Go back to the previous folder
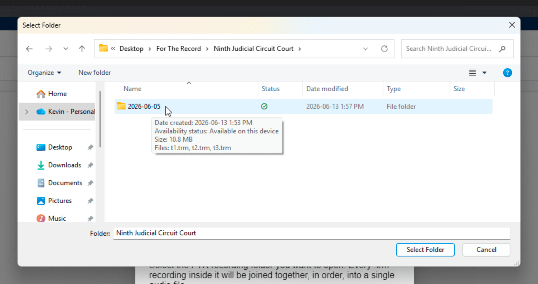 point(29,49)
